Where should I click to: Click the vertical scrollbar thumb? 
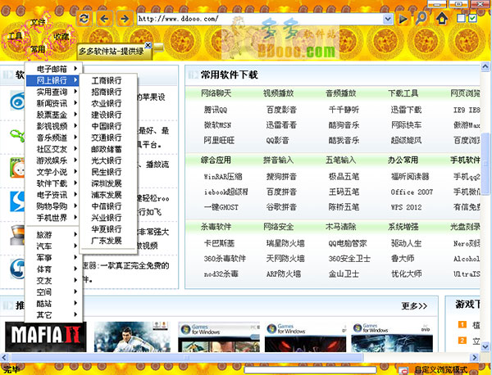485,164
